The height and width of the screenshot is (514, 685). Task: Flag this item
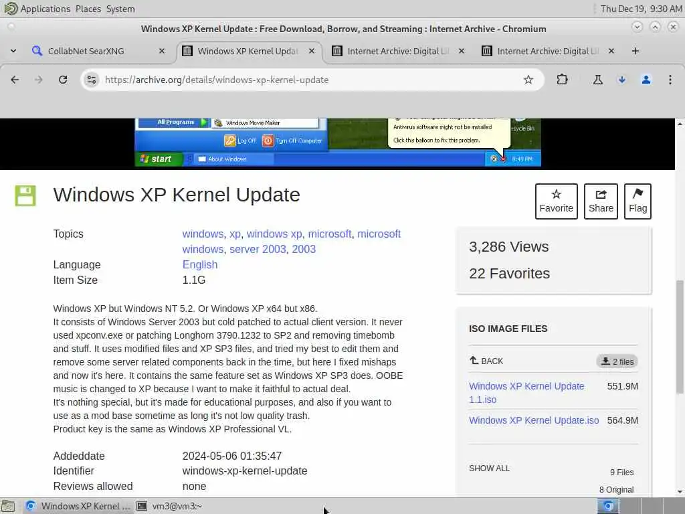[x=638, y=201]
